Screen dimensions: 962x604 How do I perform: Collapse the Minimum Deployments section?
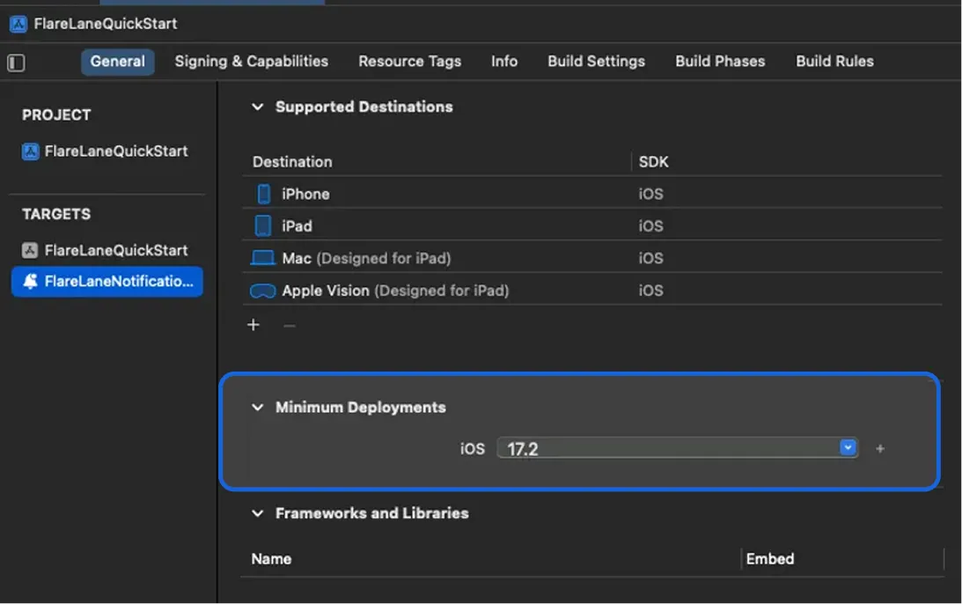tap(258, 407)
